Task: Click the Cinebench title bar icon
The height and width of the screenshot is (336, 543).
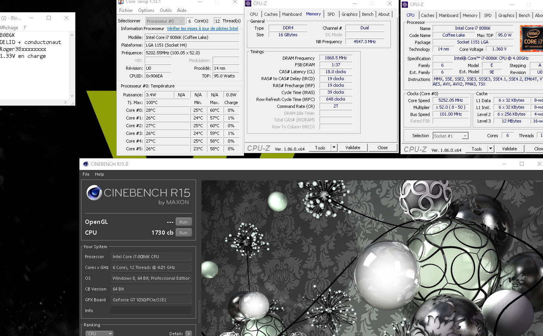Action: click(86, 164)
